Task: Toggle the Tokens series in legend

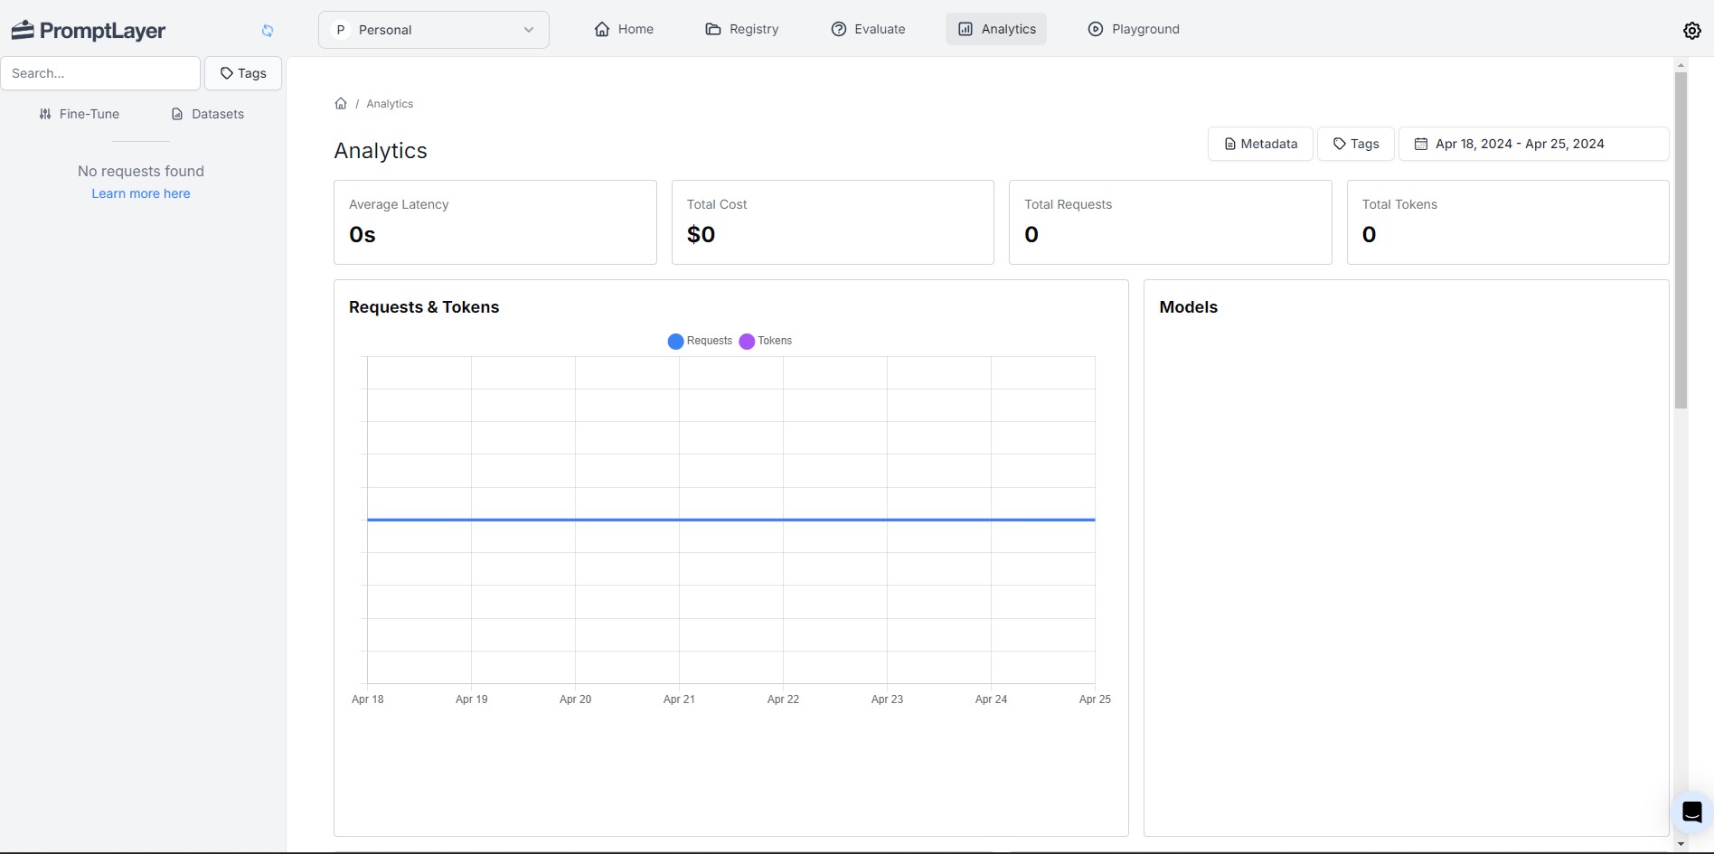Action: pos(766,341)
